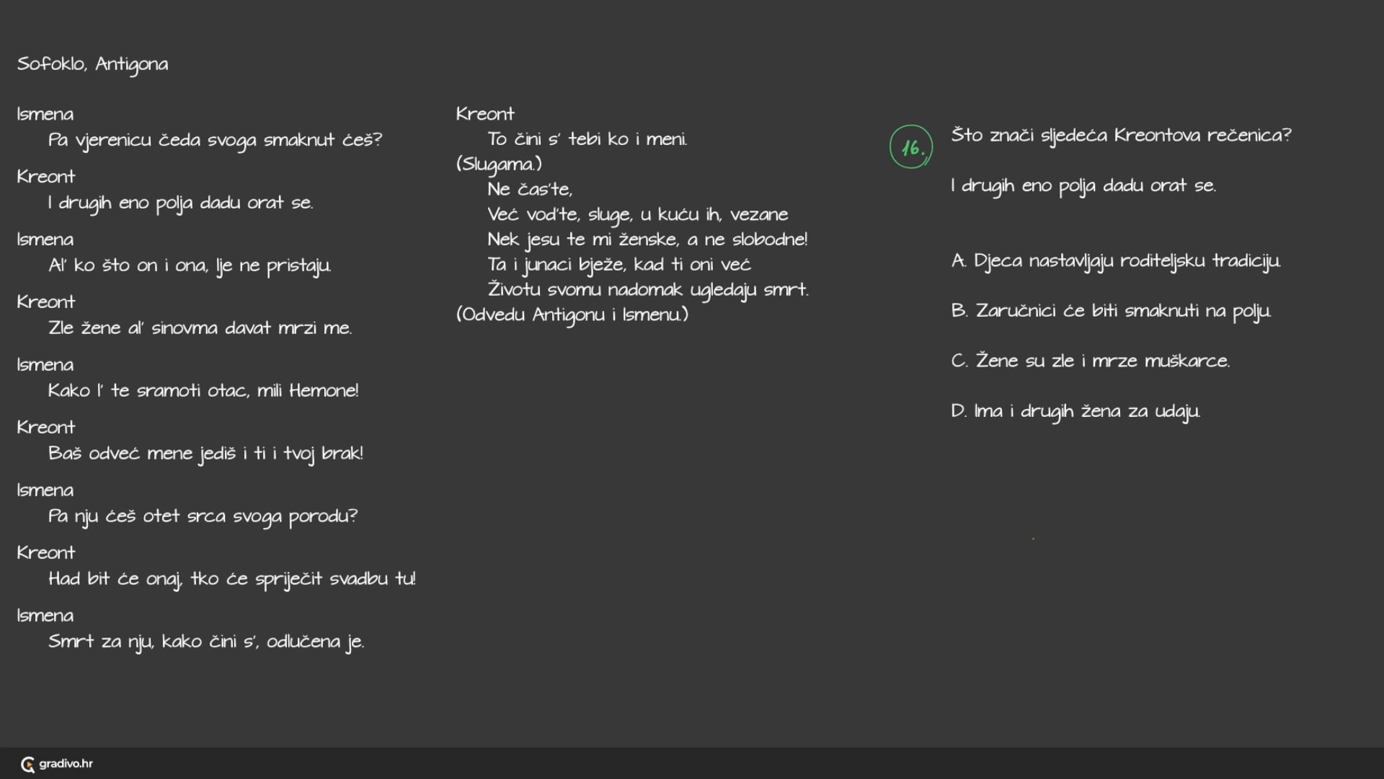Click the line Pa vjerenicu čeda svoga smaknut ćeš

[215, 140]
